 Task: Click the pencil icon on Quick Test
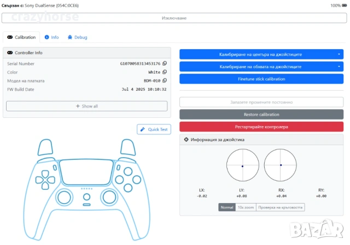(x=143, y=129)
